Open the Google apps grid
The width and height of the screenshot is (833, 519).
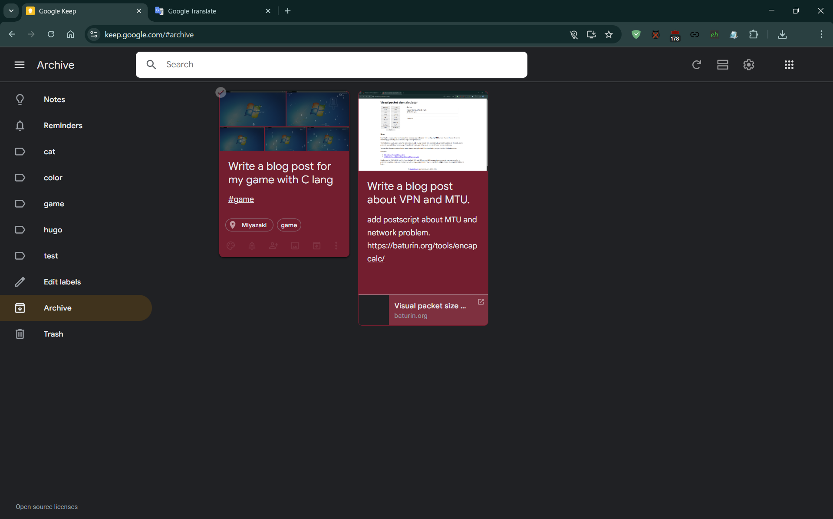click(789, 65)
